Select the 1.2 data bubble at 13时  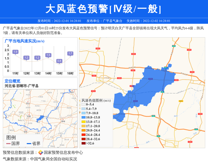37,57
